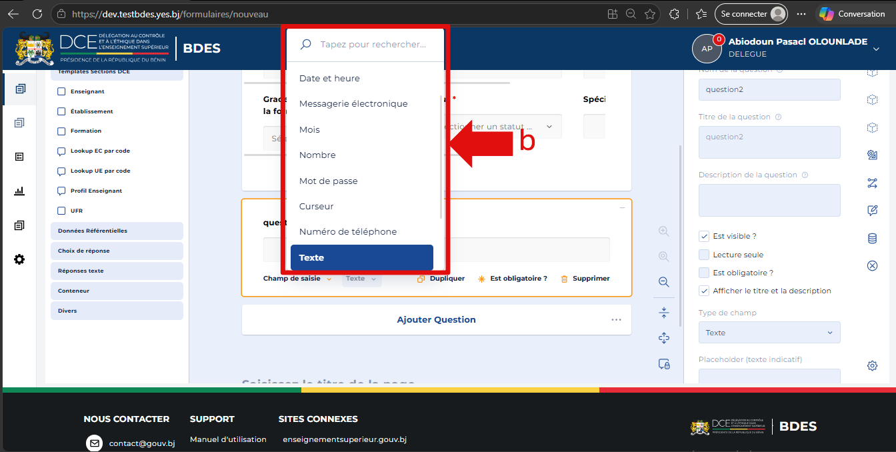Open the database cylinder icon in right toolbar
This screenshot has height=452, width=896.
(872, 238)
